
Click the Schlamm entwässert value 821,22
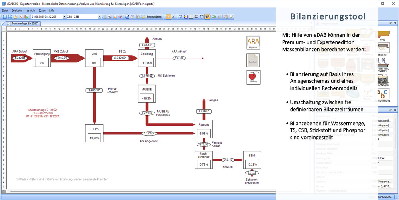click(252, 172)
